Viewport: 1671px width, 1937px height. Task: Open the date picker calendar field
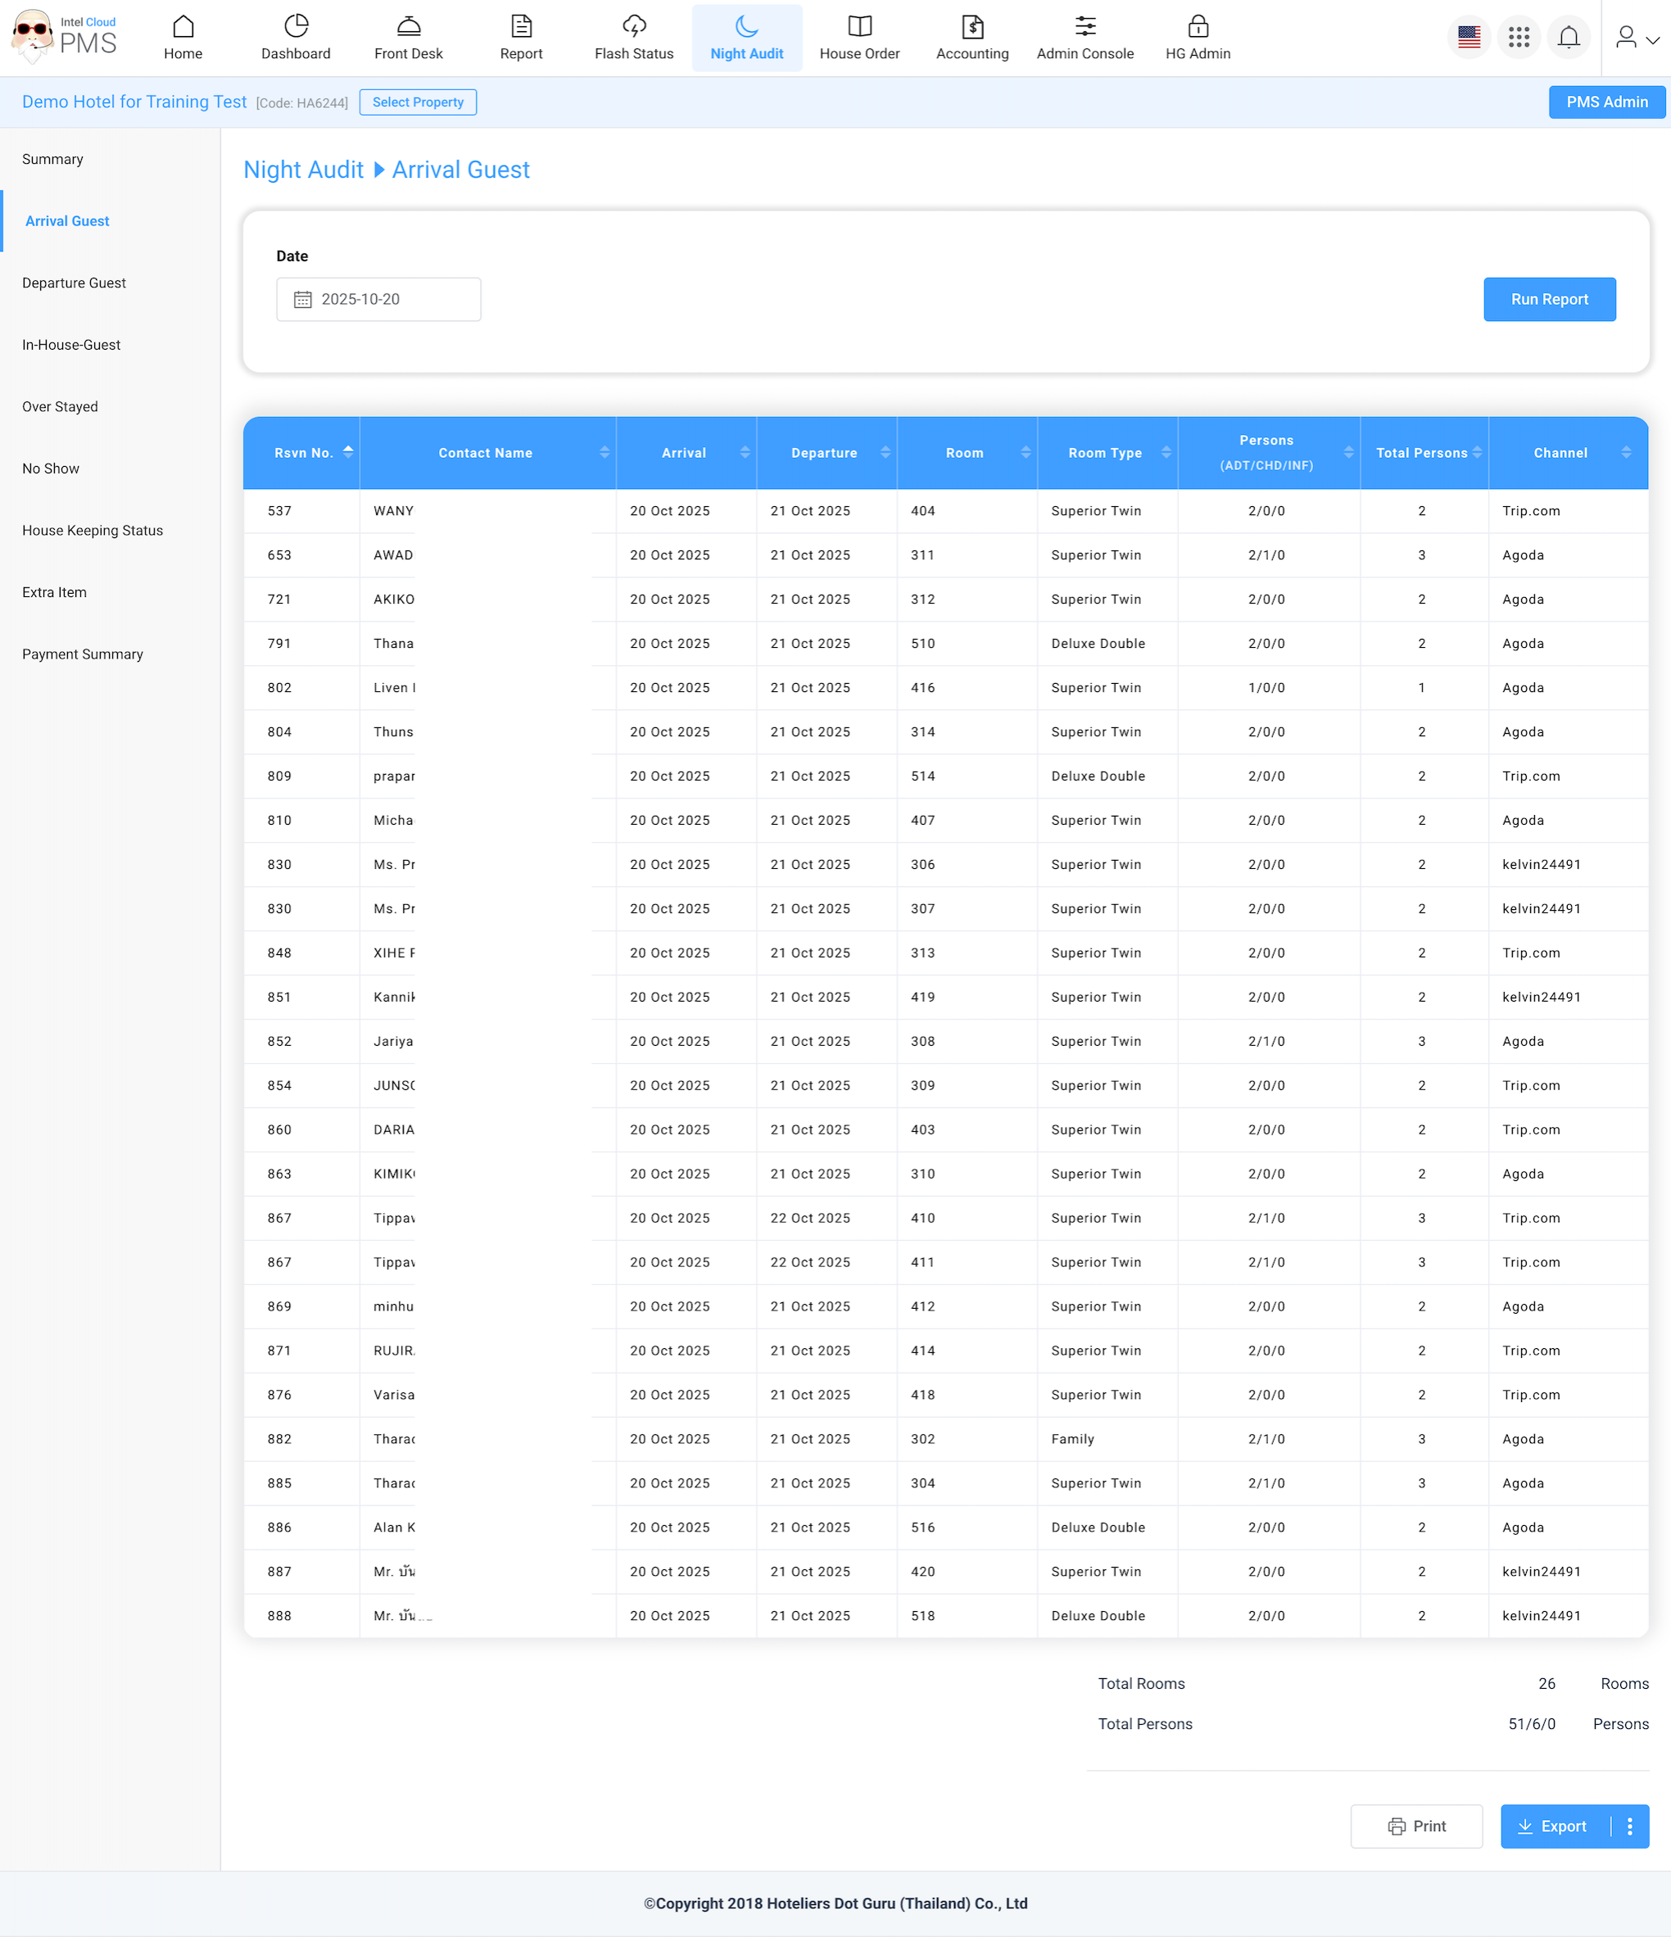pyautogui.click(x=378, y=299)
